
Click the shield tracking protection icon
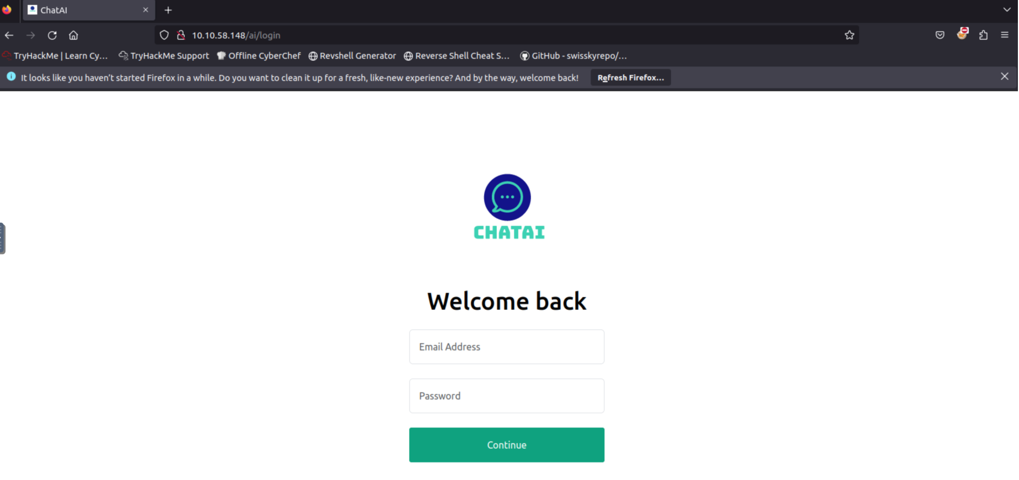pos(164,35)
